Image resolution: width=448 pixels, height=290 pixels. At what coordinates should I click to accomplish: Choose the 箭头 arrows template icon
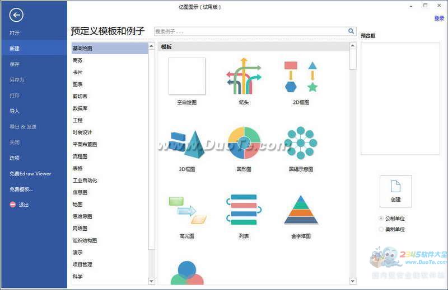pos(243,76)
